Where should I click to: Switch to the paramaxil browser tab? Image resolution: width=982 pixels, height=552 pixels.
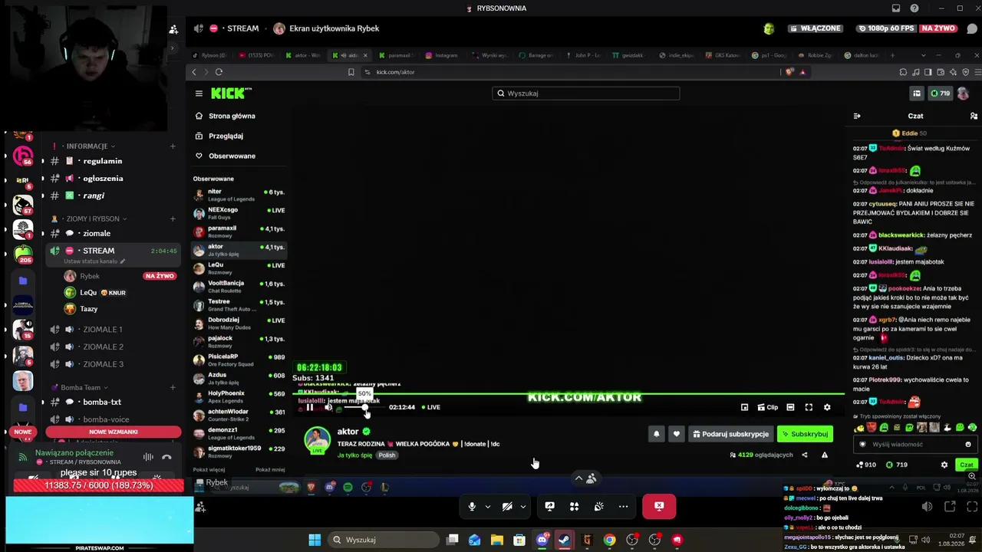pos(396,55)
